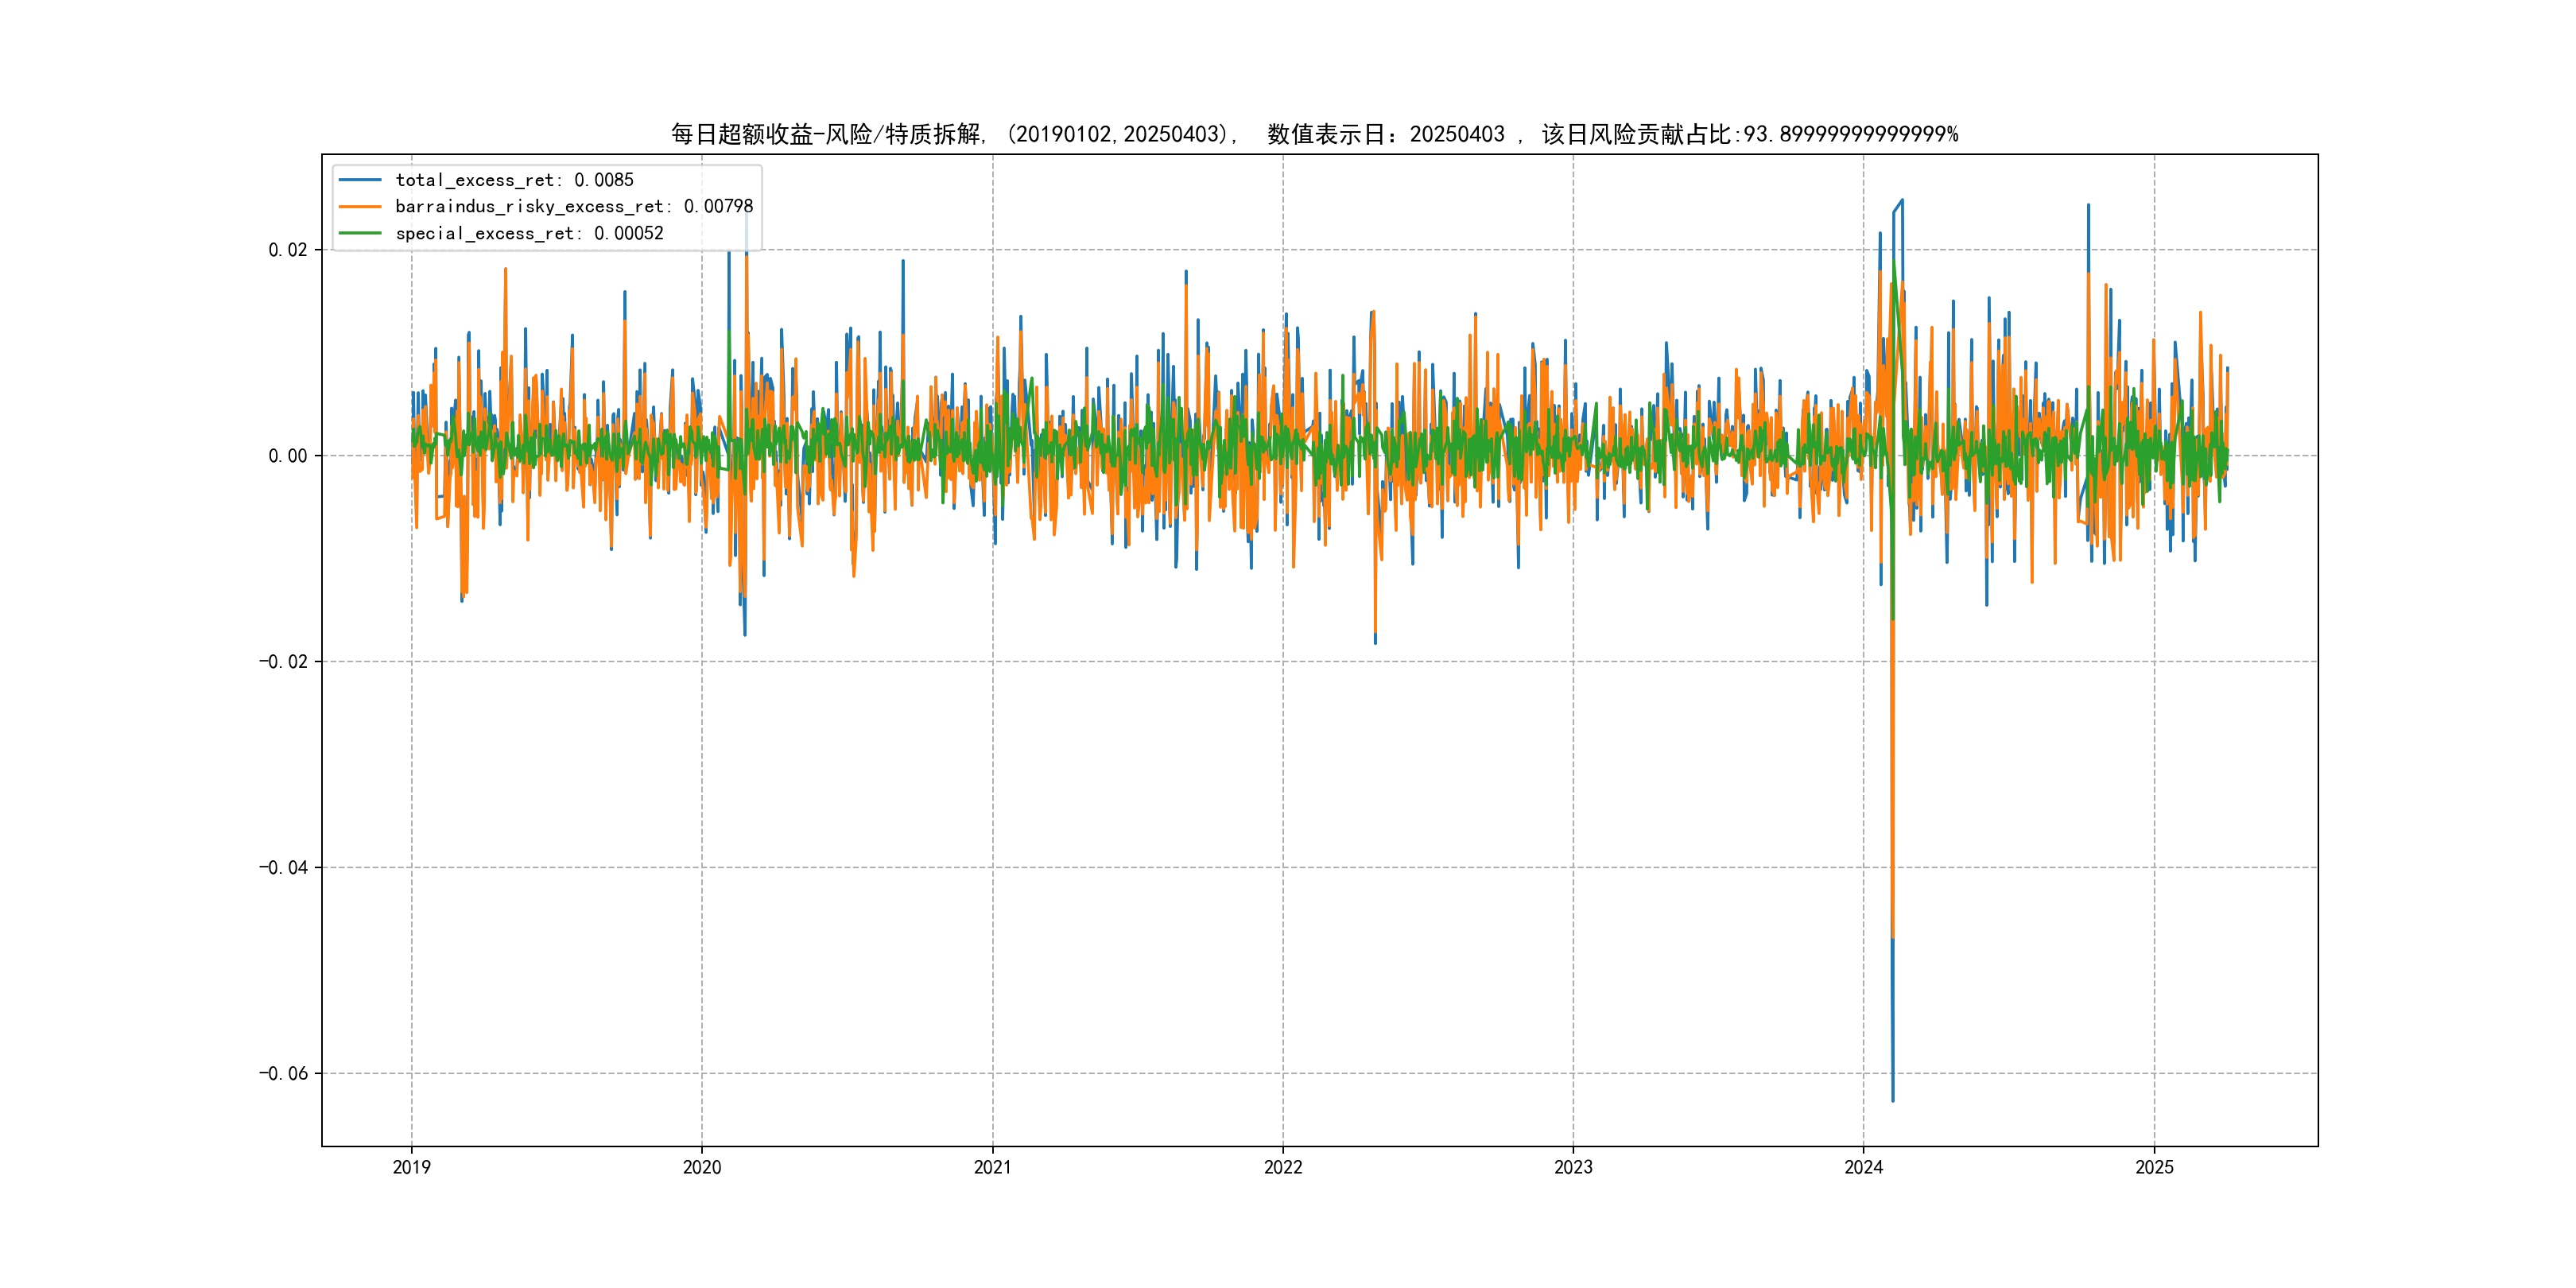Click the 0.00 y-axis tick label
Image resolution: width=2576 pixels, height=1288 pixels.
pyautogui.click(x=287, y=456)
